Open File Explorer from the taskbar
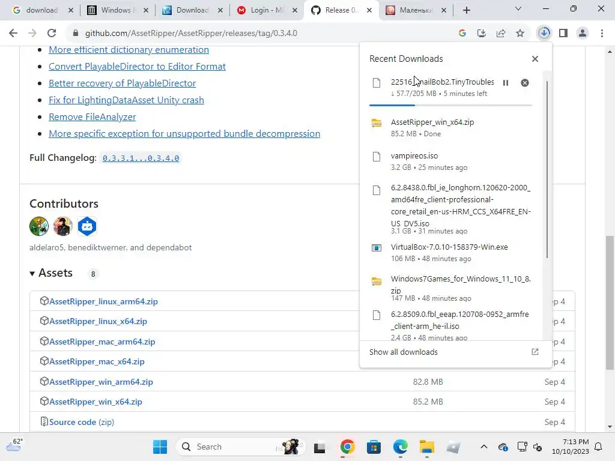 pos(427,447)
